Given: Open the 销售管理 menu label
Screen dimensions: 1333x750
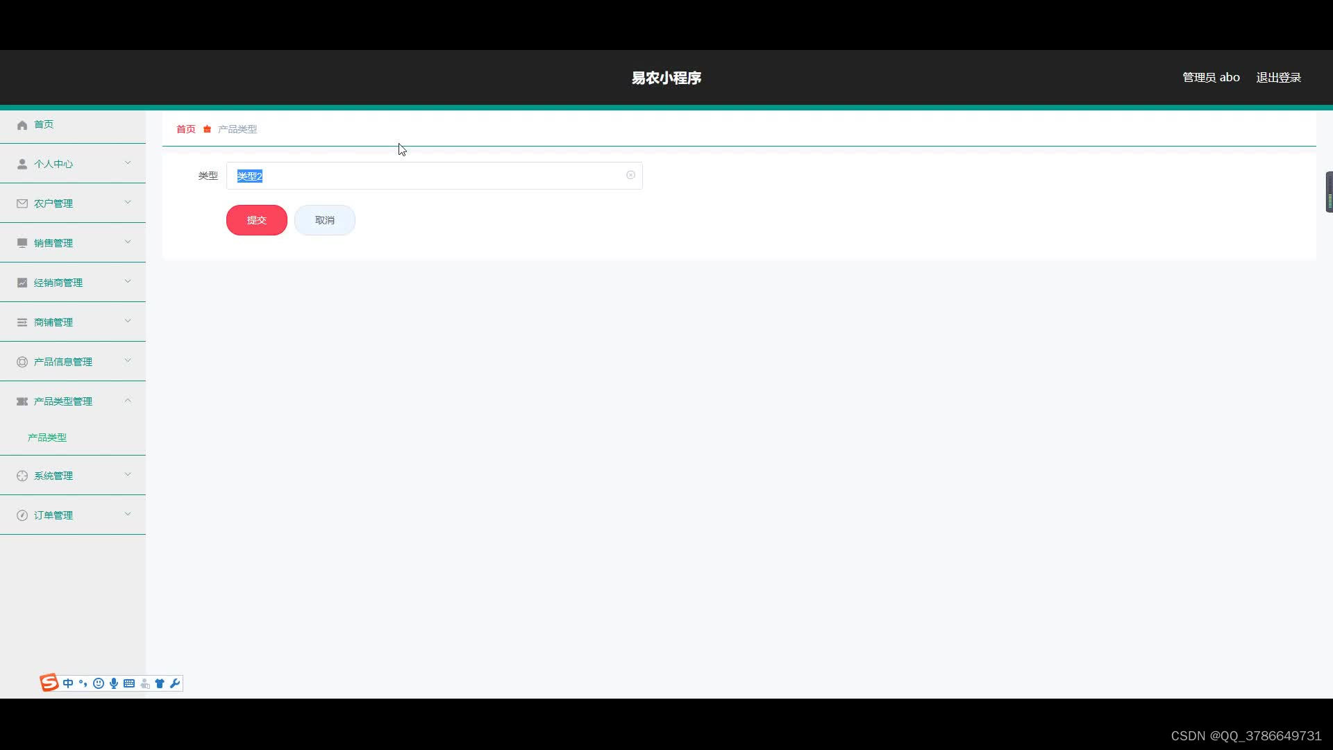Looking at the screenshot, I should [53, 244].
